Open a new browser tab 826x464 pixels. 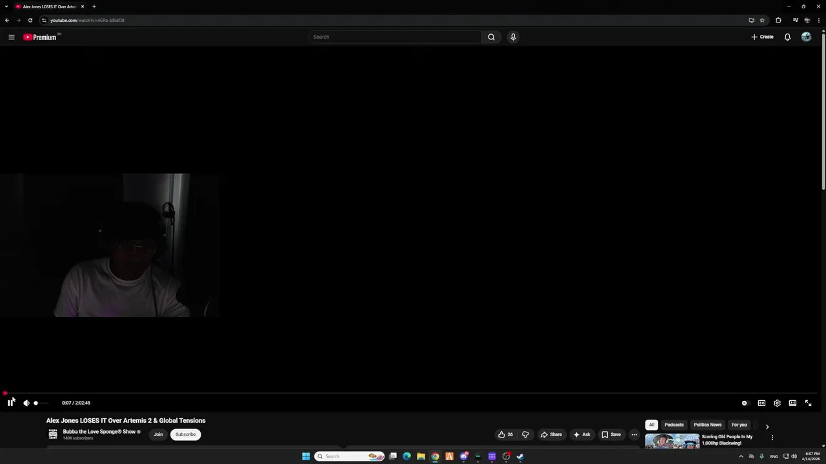[94, 6]
